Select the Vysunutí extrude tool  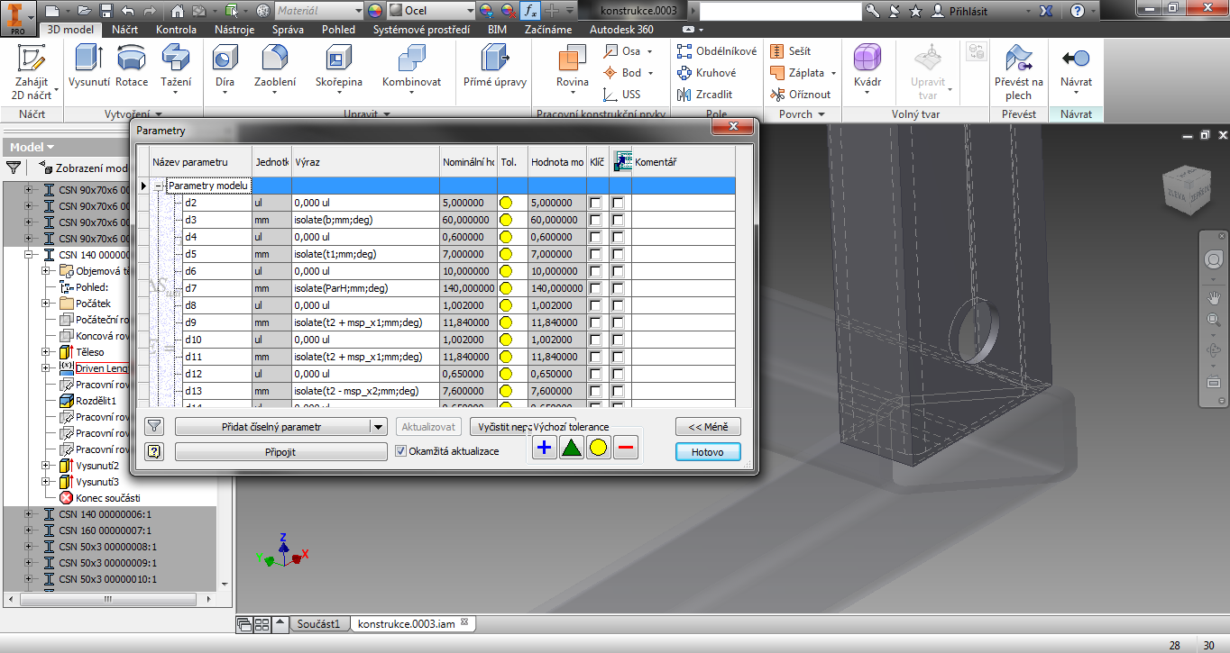[x=89, y=67]
